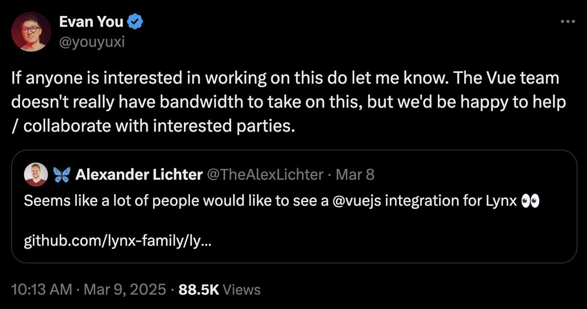Viewport: 587px width, 309px height.
Task: Open the @TheAlexLichter handle
Action: [265, 174]
